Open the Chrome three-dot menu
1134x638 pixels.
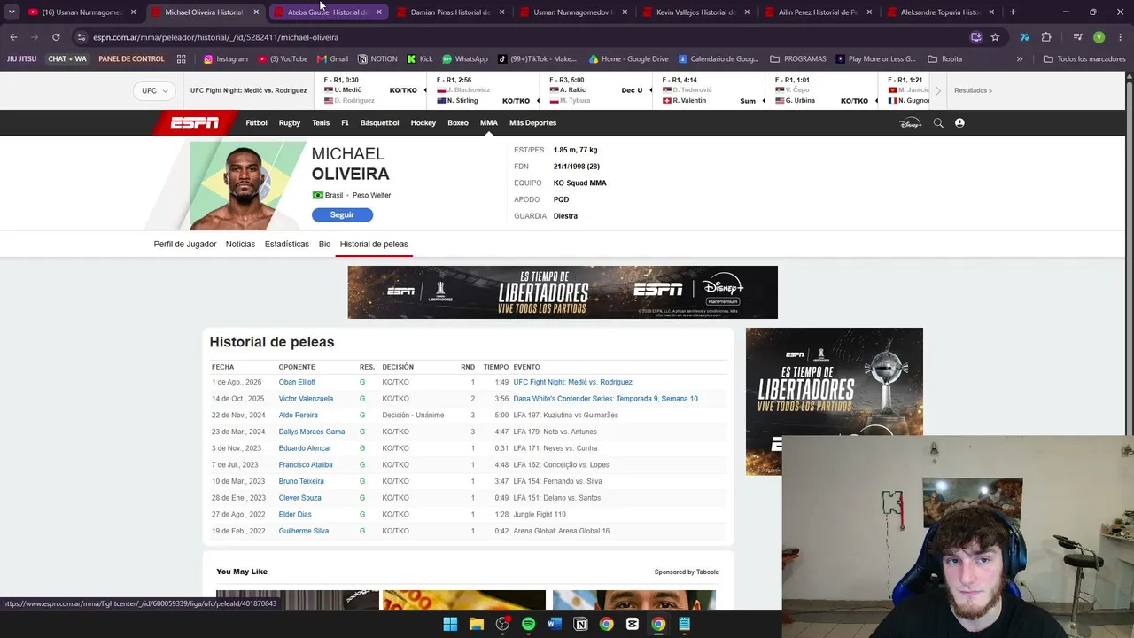1120,37
